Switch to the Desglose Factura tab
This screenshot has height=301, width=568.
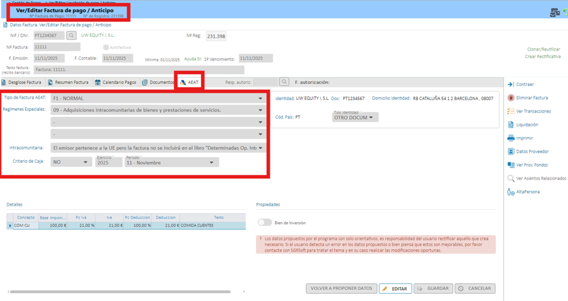[21, 82]
